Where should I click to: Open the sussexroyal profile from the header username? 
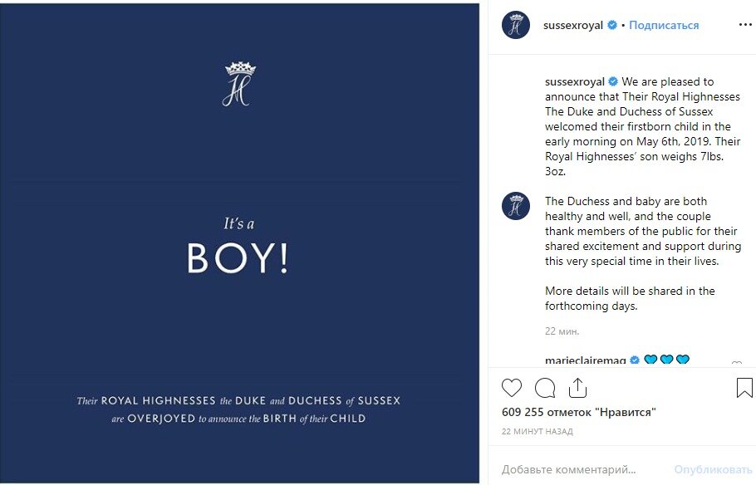click(x=572, y=26)
